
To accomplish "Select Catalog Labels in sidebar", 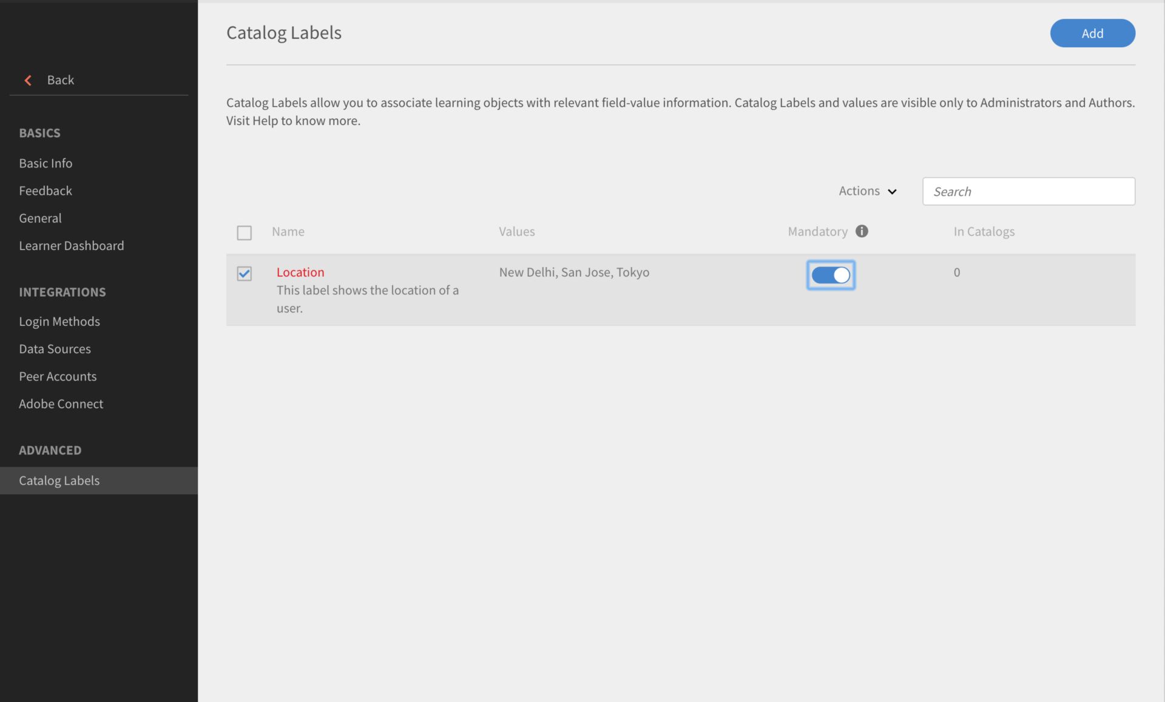I will click(99, 481).
